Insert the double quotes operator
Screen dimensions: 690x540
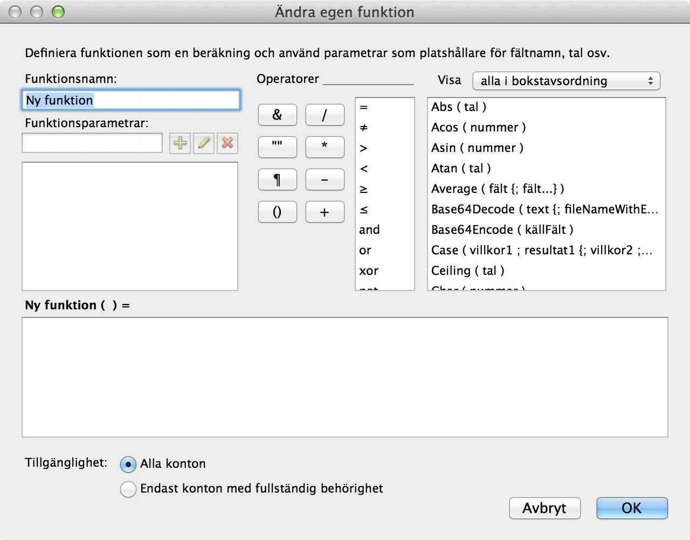coord(277,147)
